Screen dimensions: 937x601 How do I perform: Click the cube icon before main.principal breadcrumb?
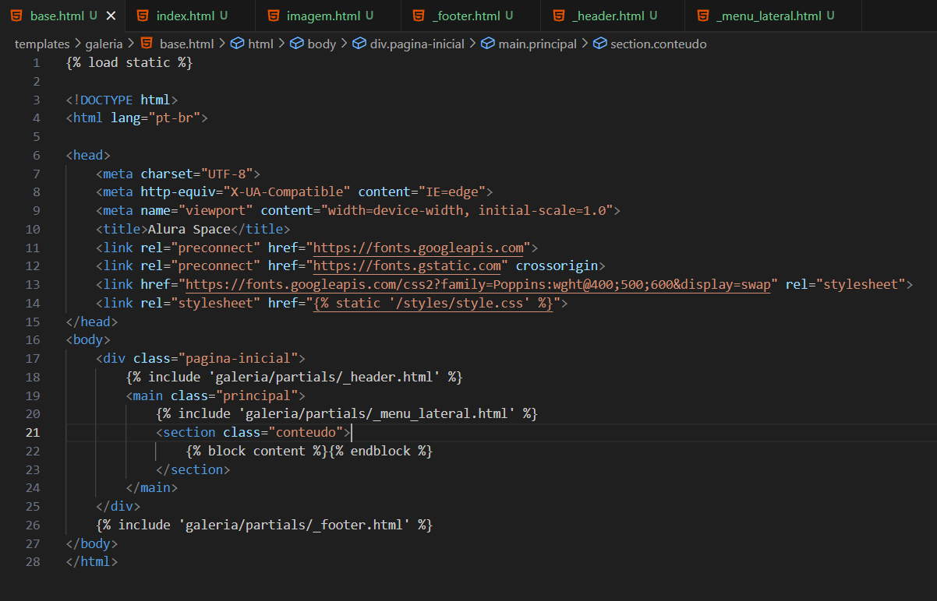tap(487, 44)
